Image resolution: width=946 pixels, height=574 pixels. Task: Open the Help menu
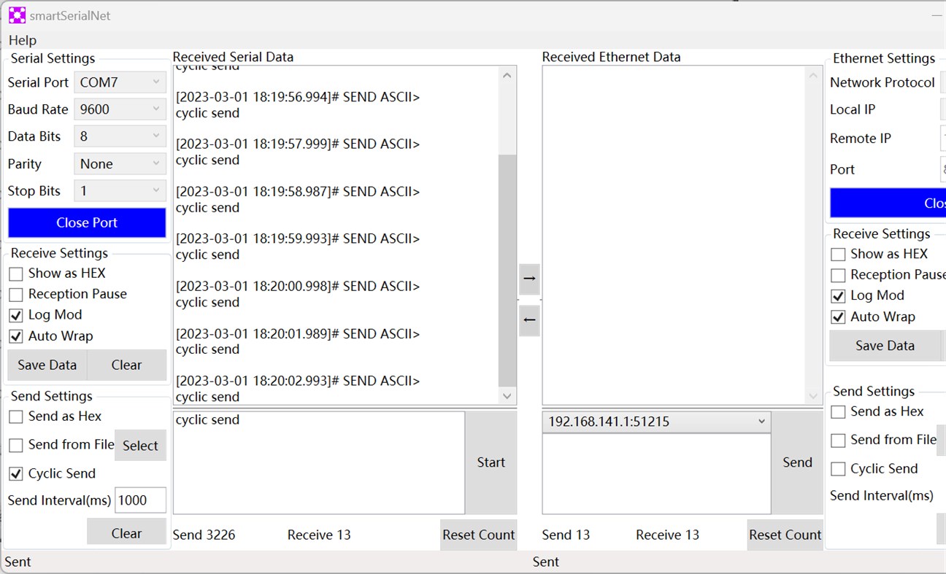click(x=21, y=40)
